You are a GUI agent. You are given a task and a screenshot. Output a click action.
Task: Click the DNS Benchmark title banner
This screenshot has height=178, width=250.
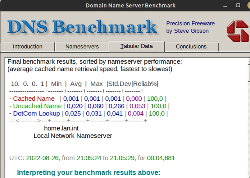pos(82,26)
